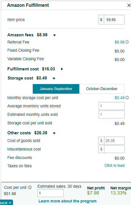Open Learn more about the program link
131x205 pixels.
click(x=67, y=201)
